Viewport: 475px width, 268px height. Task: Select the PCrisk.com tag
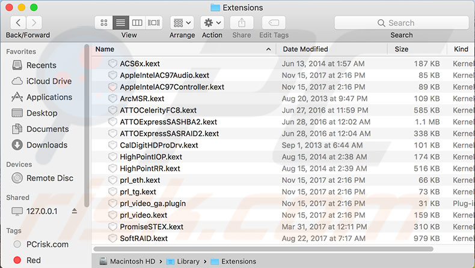pyautogui.click(x=41, y=244)
